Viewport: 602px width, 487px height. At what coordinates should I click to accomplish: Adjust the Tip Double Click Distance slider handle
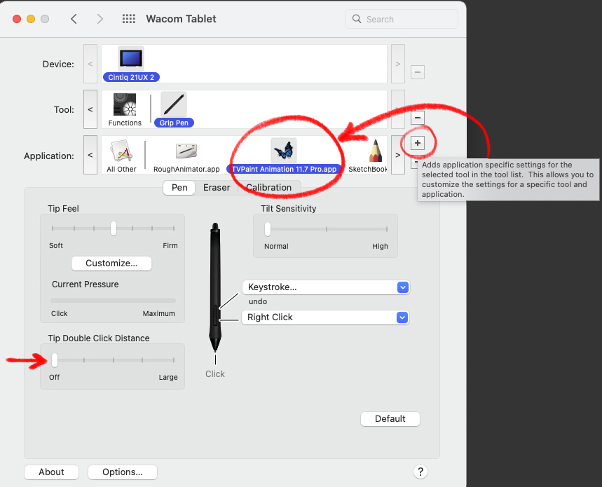click(55, 360)
